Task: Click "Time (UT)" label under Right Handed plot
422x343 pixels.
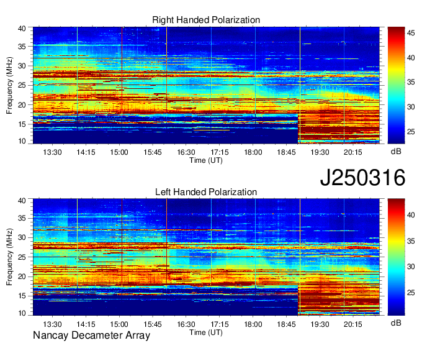Action: click(206, 160)
